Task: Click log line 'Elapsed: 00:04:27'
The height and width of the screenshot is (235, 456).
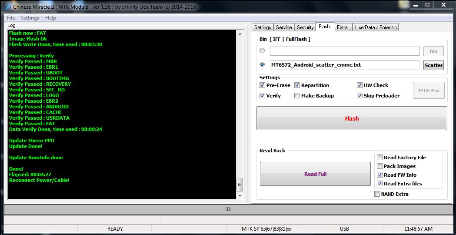Action: click(30, 175)
